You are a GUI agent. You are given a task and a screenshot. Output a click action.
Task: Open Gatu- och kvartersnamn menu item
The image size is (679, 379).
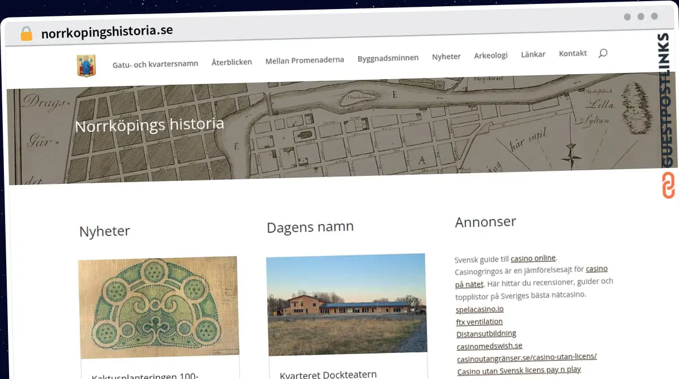click(x=155, y=63)
